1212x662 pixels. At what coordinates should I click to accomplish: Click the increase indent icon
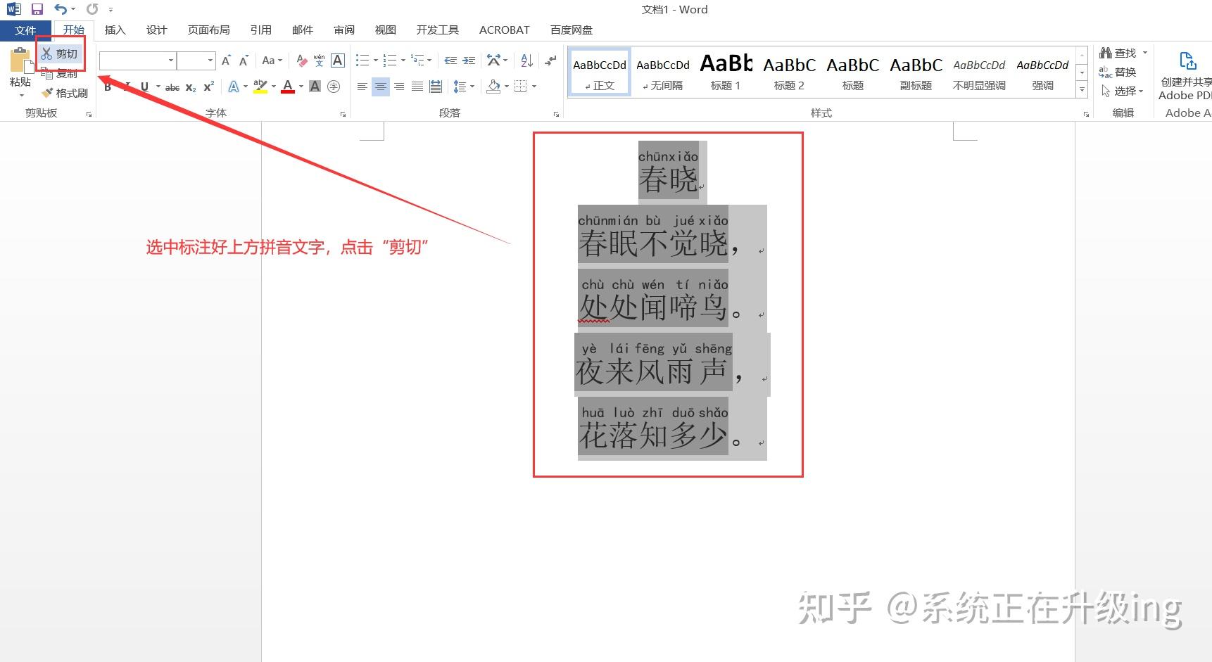click(469, 61)
